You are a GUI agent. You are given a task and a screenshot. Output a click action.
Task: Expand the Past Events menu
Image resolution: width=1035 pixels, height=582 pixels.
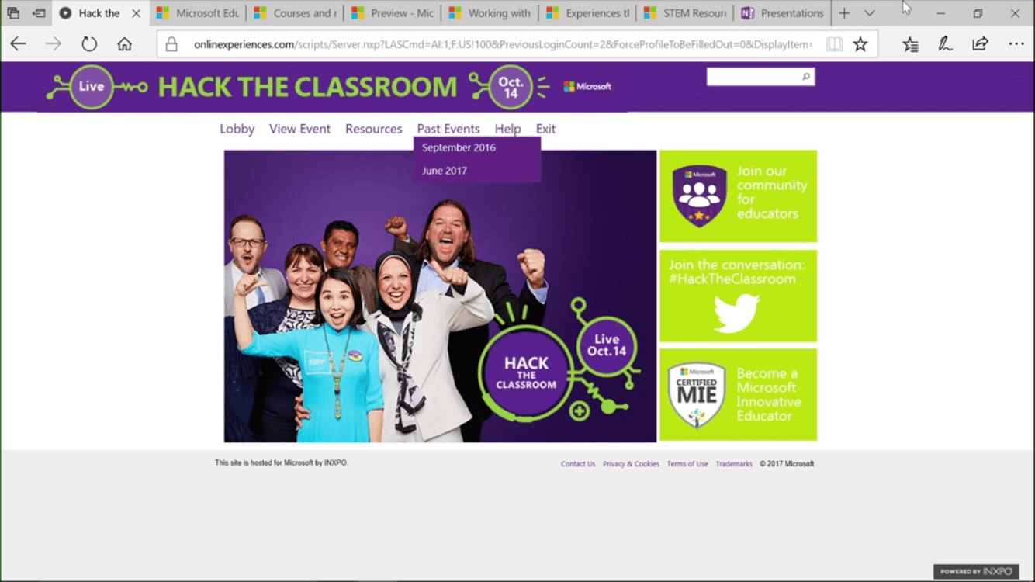[x=448, y=129]
